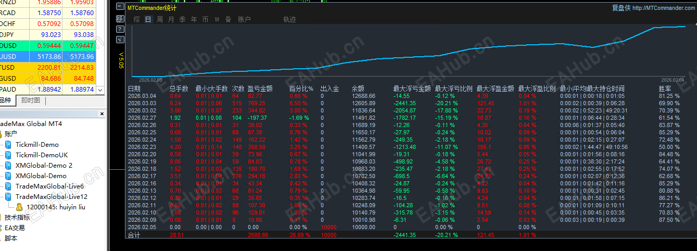Image resolution: width=697 pixels, height=251 pixels.
Task: Switch to the 周 weekly tab
Action: tap(160, 19)
